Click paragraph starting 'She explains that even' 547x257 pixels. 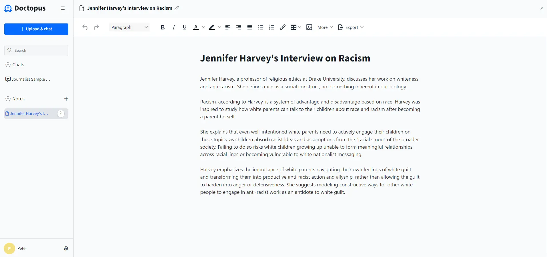click(310, 143)
